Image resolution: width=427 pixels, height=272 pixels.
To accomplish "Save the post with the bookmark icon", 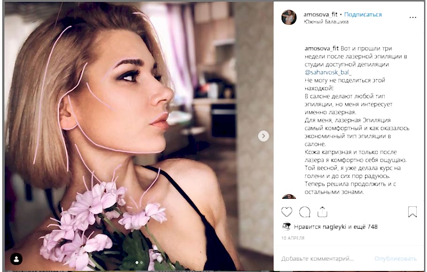I will [412, 212].
